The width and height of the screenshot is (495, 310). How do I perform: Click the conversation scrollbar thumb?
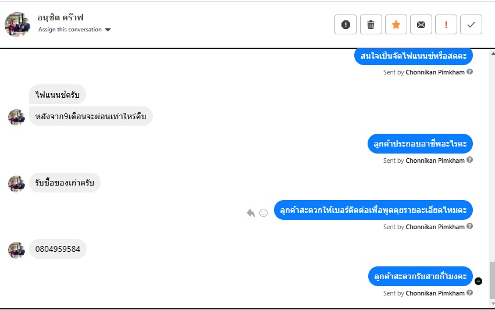[492, 279]
